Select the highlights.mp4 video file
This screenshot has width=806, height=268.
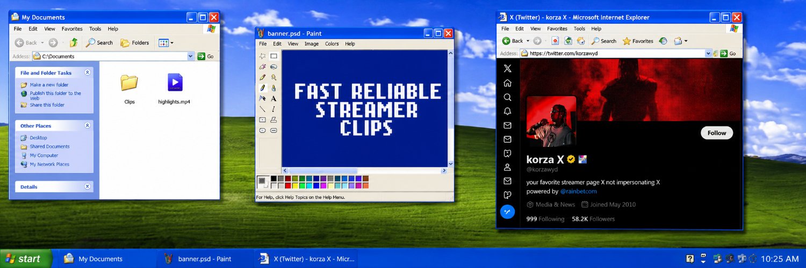click(174, 88)
